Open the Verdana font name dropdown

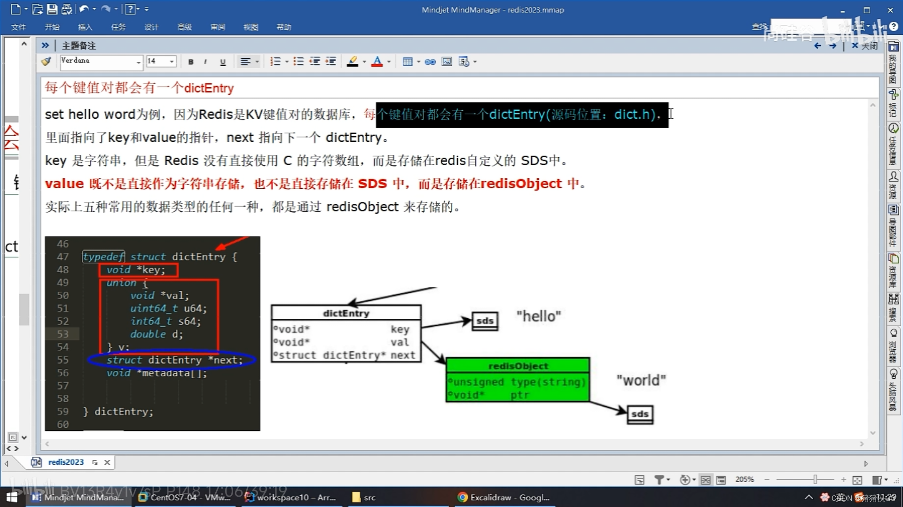point(138,62)
